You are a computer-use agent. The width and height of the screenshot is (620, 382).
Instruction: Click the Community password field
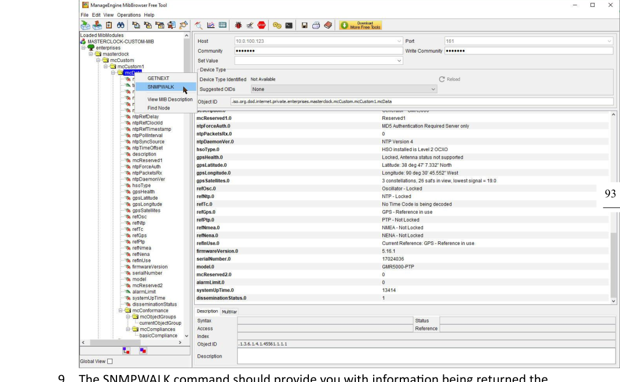click(x=318, y=51)
